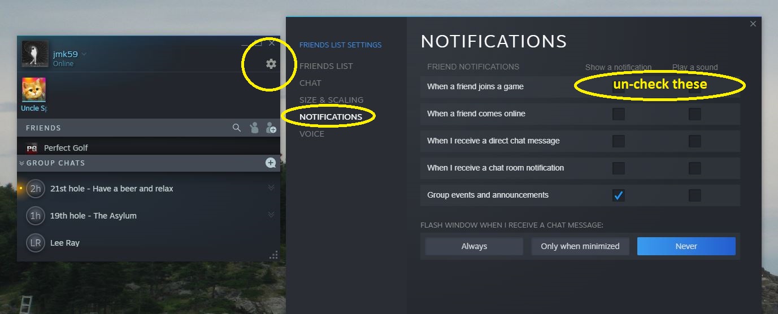778x314 pixels.
Task: Enable sound for direct chat messages
Action: (694, 141)
